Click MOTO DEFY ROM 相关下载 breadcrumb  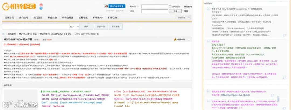click(87, 34)
